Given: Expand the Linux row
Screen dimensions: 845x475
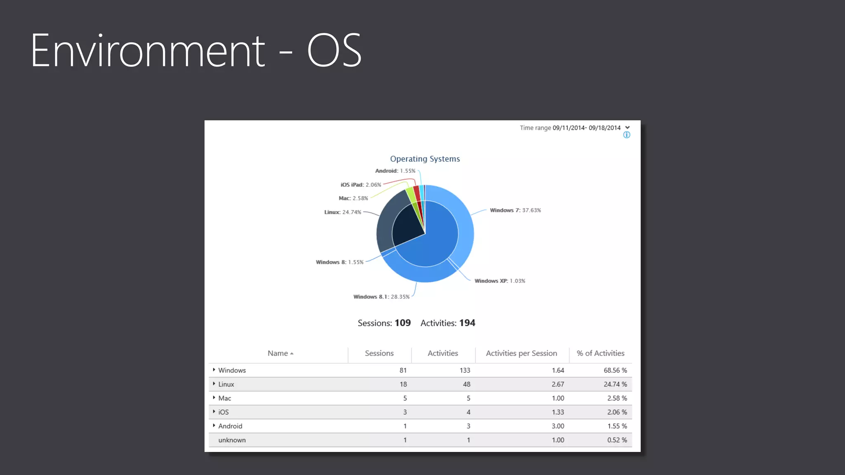Looking at the screenshot, I should [214, 384].
